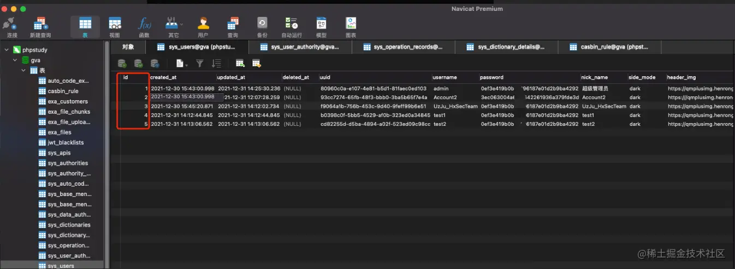Select auto_code_ex... table in sidebar
Screen dimensions: 735x269
tap(68, 81)
